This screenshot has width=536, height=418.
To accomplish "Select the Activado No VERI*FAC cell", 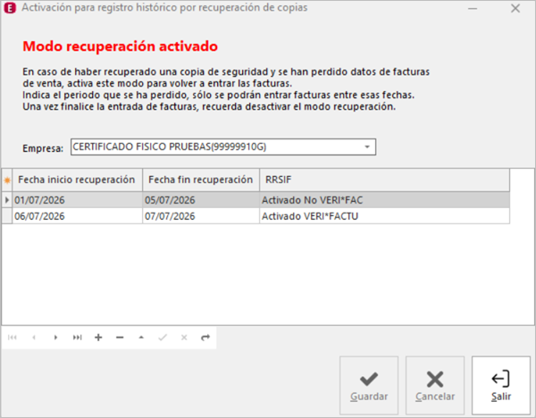I will click(x=384, y=200).
